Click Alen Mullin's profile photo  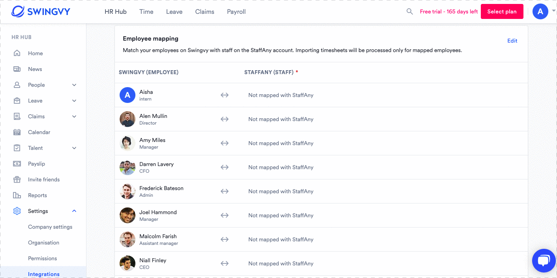(x=128, y=119)
